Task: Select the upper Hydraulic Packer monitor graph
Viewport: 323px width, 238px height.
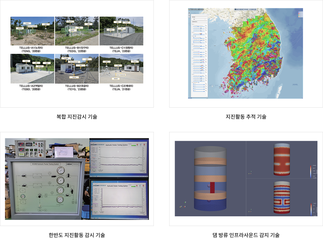Action: (119, 159)
